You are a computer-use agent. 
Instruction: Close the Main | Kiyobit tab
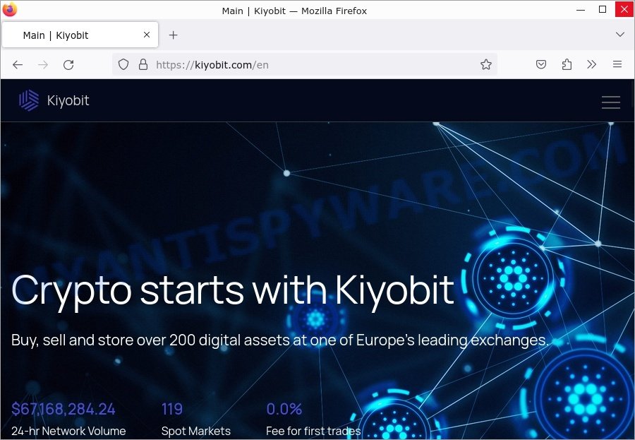point(147,35)
